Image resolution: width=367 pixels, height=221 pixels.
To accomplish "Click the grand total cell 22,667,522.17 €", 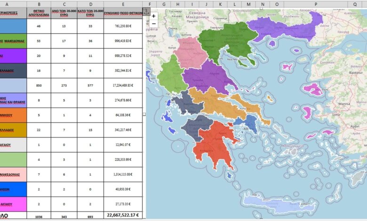I will point(122,215).
